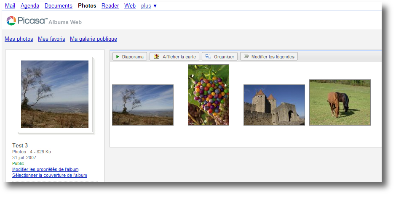396x197 pixels.
Task: Click the album cover image for Test 3
Action: [x=55, y=94]
